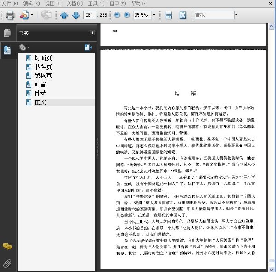Click the bookmark icon beside 目录
Viewport: 276px width, 272px height.
29,93
